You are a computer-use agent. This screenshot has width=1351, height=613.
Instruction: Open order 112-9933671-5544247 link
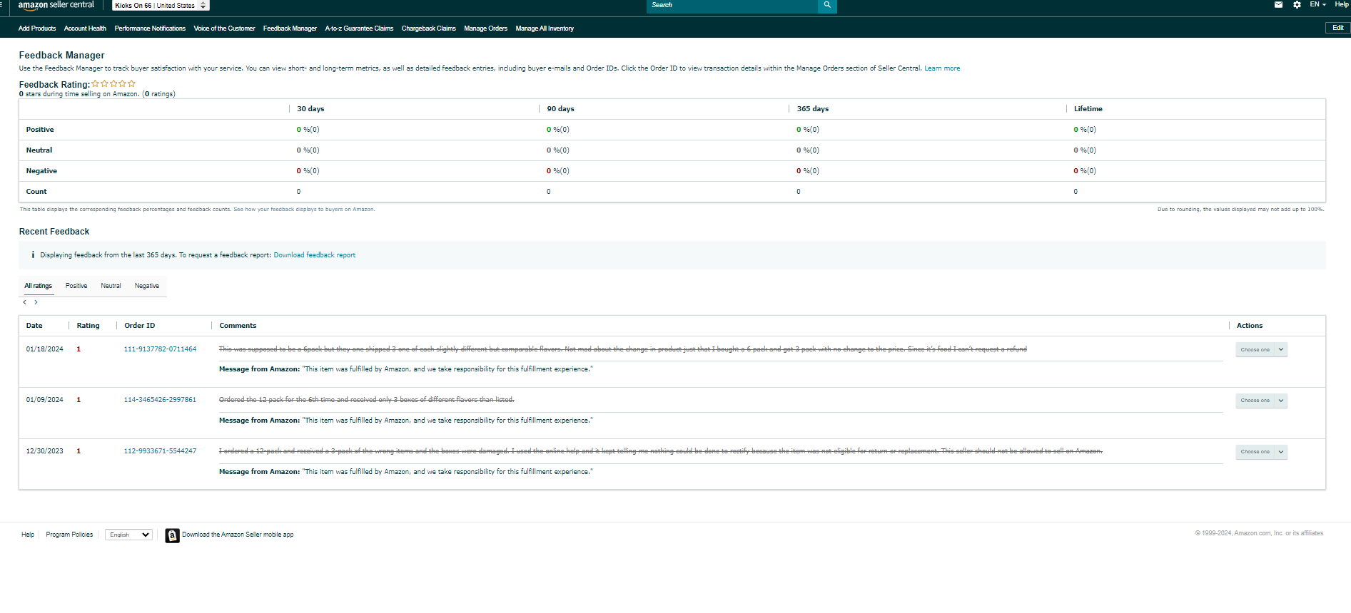click(x=160, y=451)
